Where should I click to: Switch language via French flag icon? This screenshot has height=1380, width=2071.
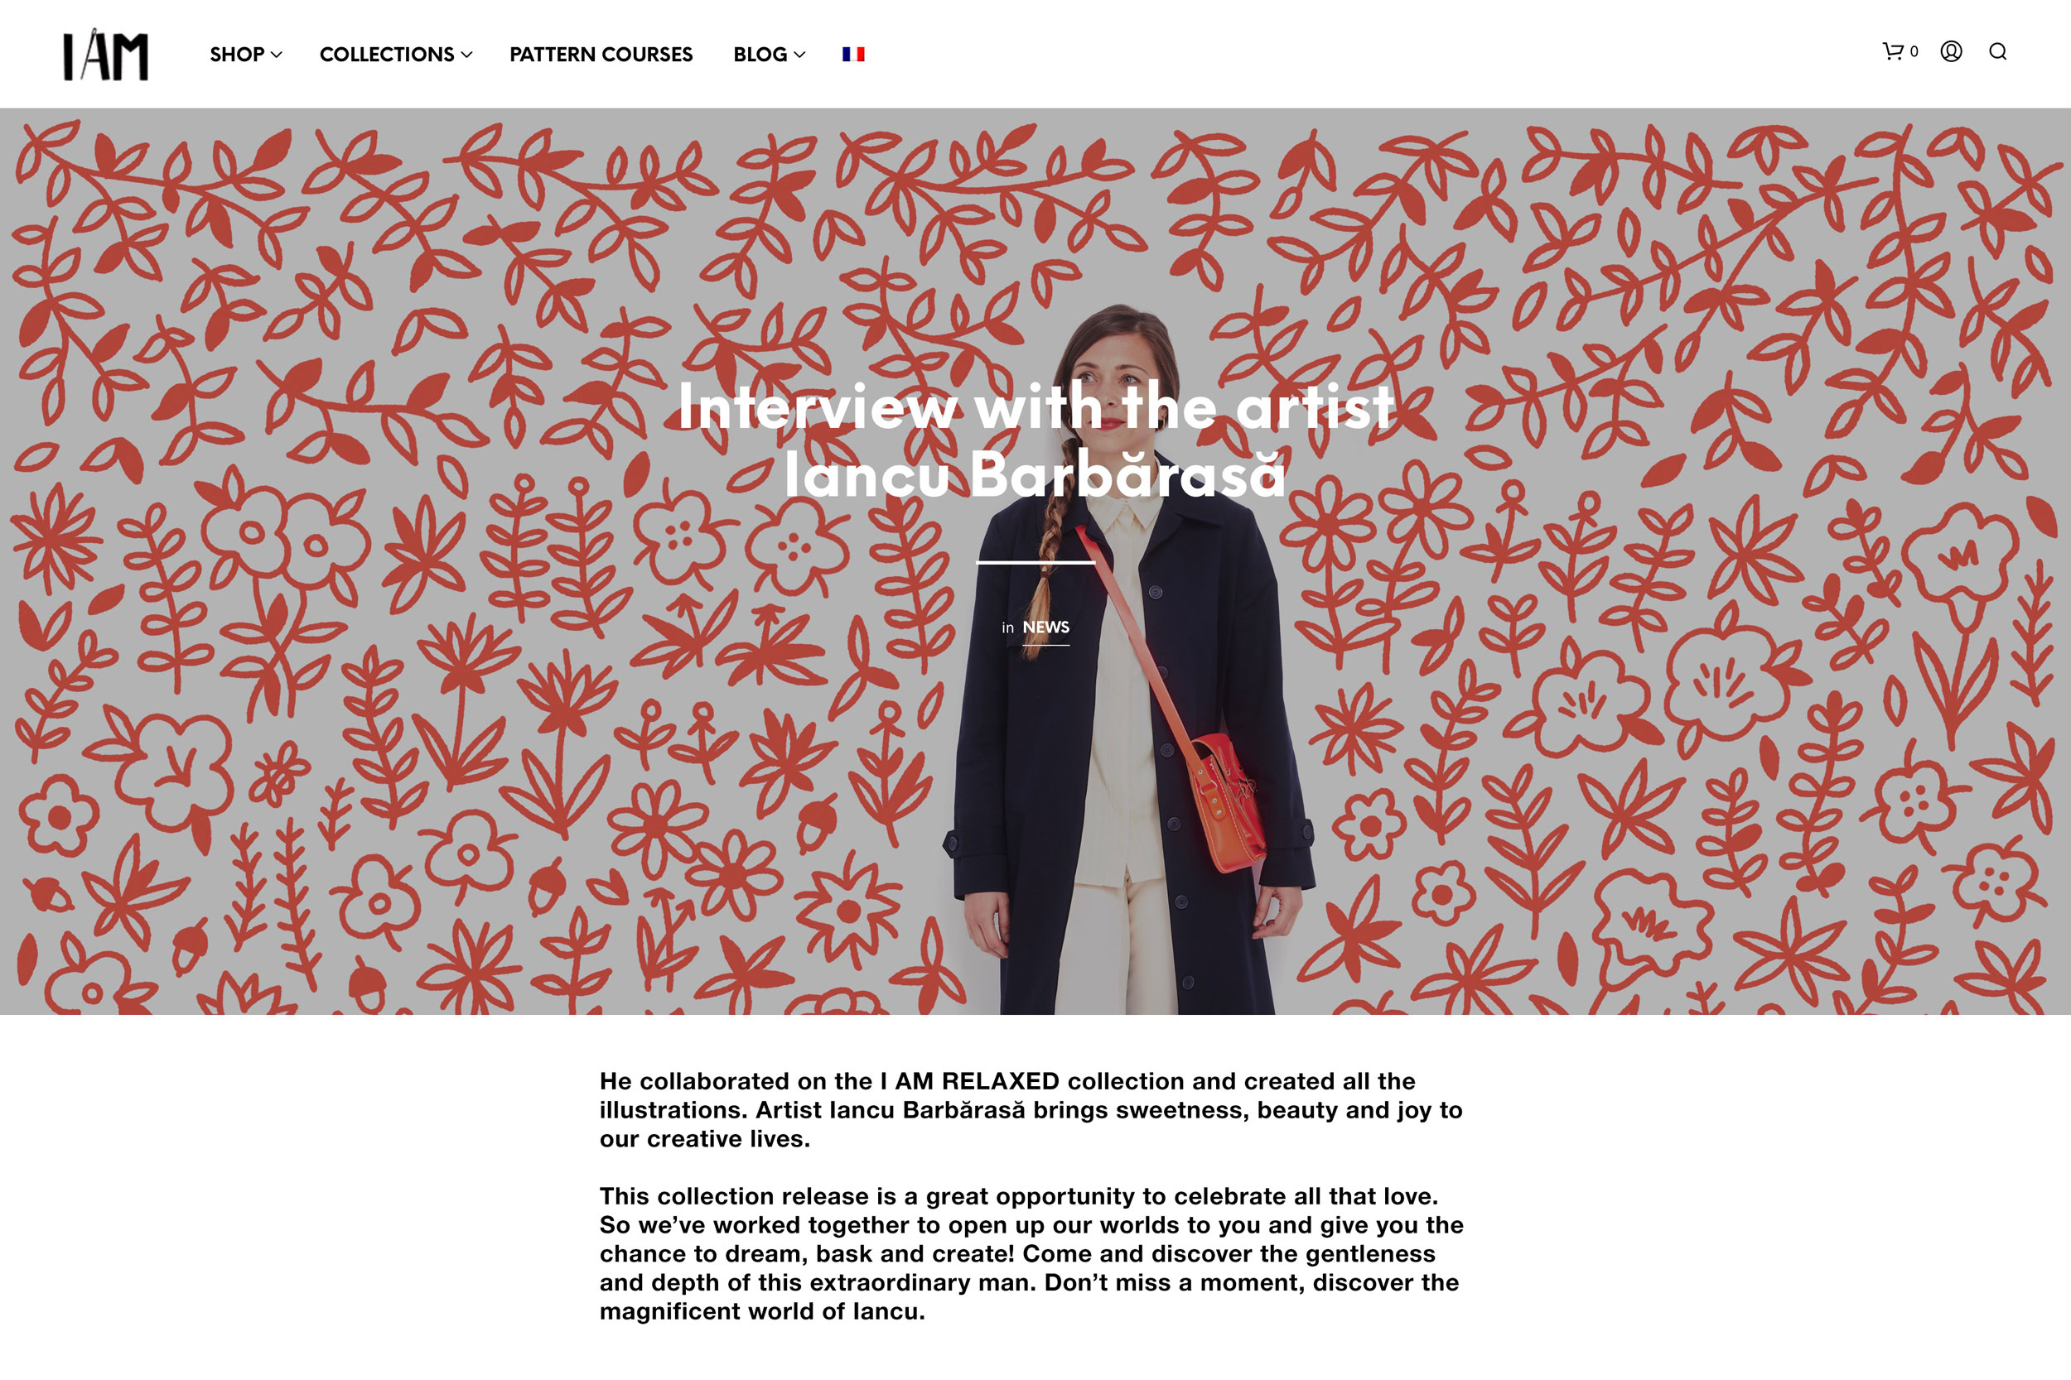(853, 54)
